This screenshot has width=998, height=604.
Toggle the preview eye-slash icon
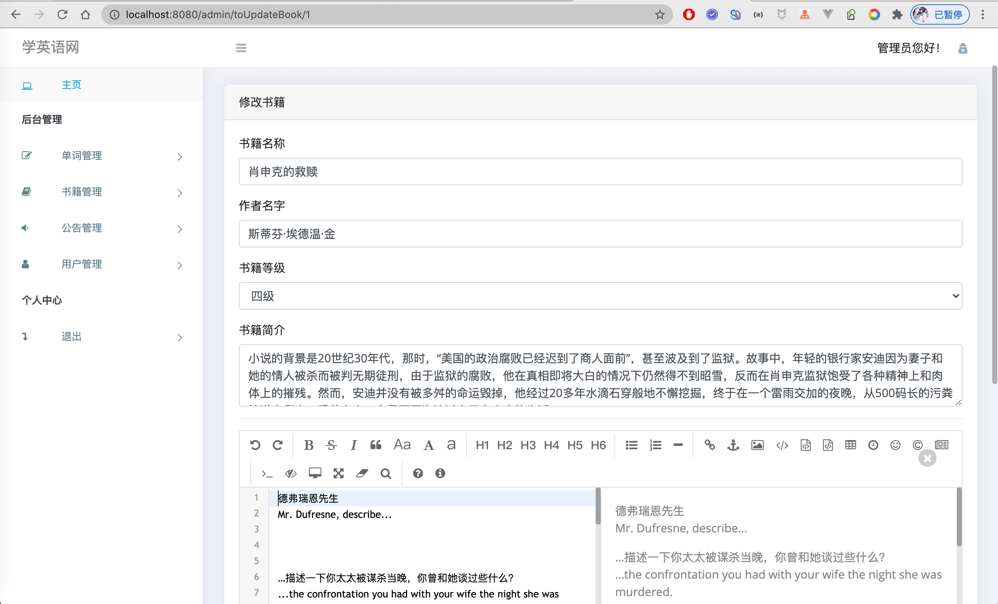click(291, 473)
